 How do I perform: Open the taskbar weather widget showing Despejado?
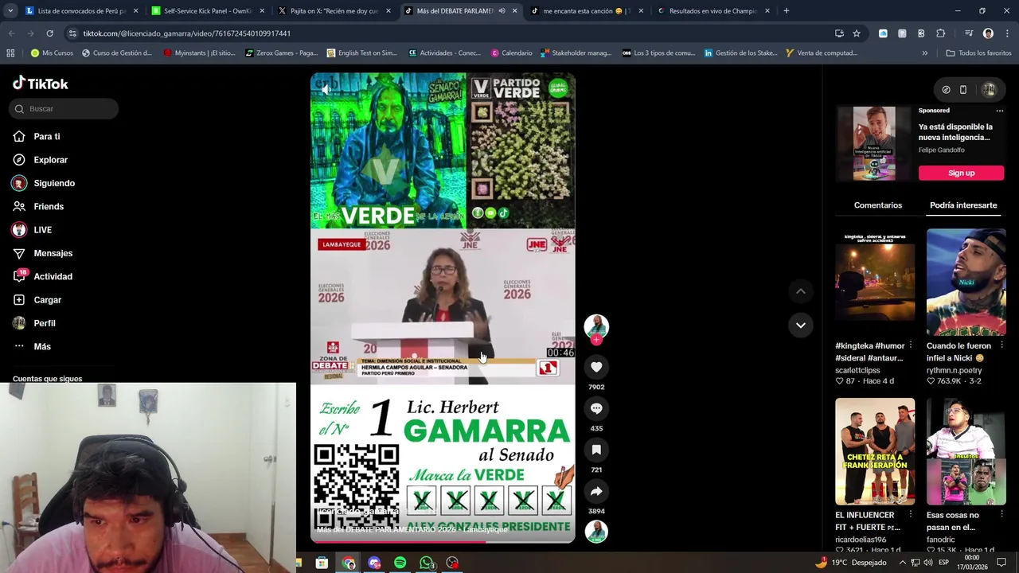tap(850, 563)
